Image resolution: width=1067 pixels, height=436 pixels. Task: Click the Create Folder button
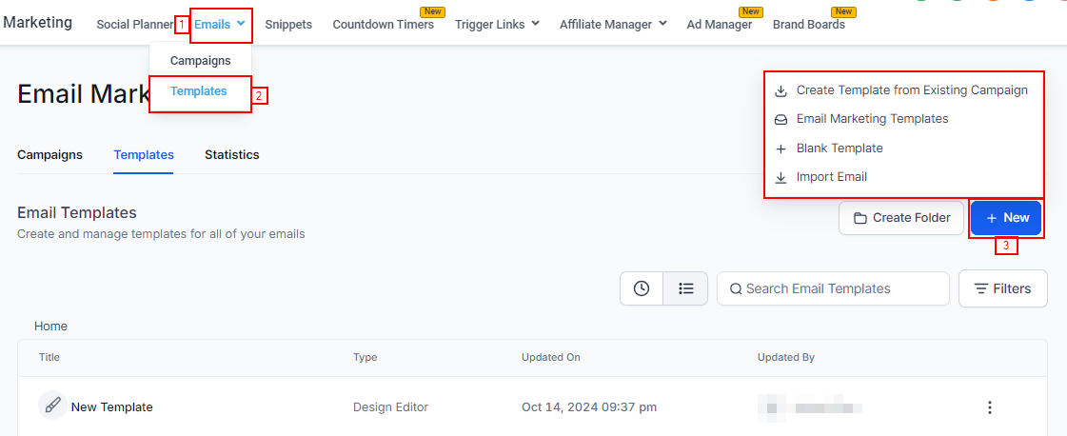pyautogui.click(x=901, y=218)
